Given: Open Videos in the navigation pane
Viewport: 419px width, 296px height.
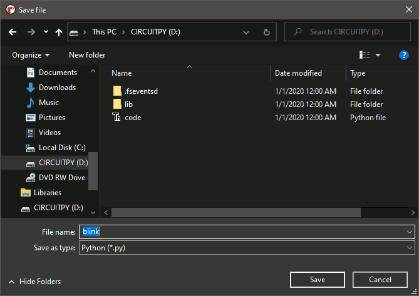Looking at the screenshot, I should click(x=49, y=133).
